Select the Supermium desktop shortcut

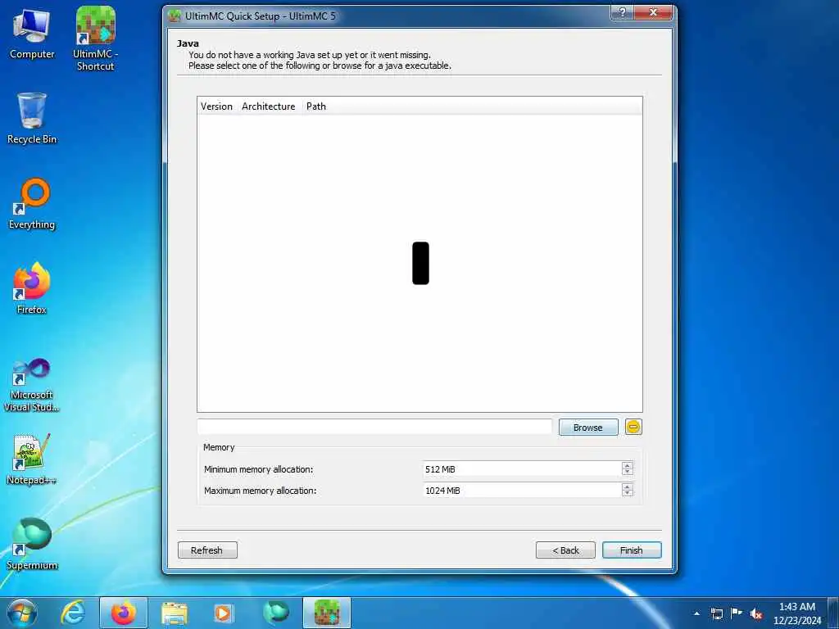click(32, 544)
